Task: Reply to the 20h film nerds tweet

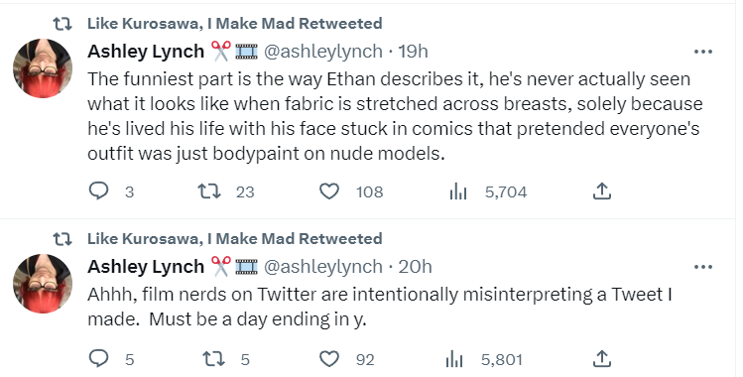Action: coord(99,359)
